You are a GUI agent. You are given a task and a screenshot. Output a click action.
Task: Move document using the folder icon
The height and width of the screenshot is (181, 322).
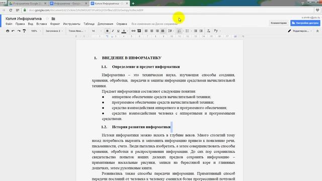(53, 19)
